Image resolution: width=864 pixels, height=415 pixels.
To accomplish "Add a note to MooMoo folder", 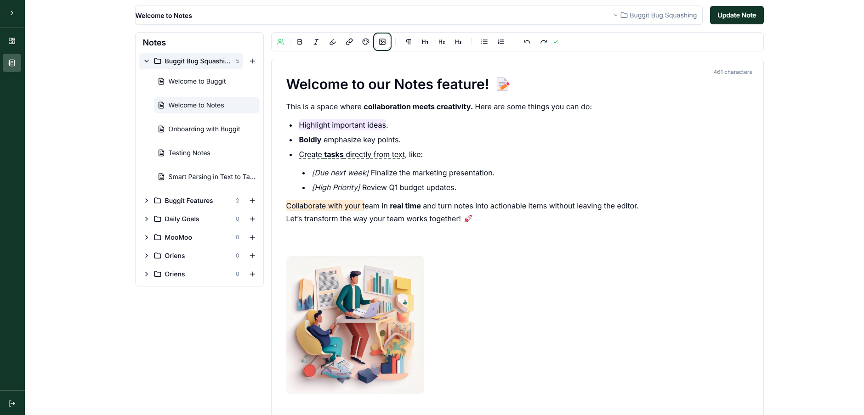I will 252,237.
